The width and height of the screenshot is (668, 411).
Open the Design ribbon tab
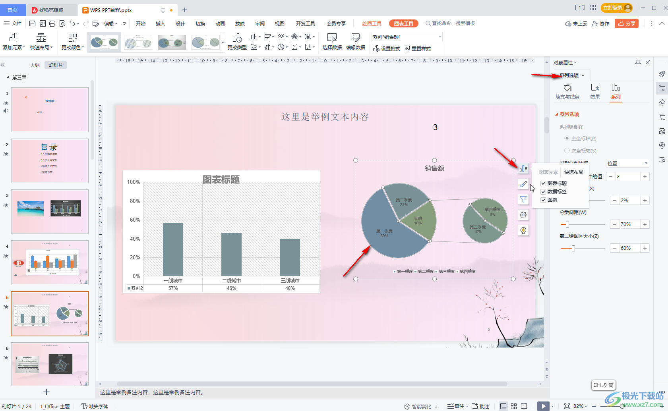[180, 23]
